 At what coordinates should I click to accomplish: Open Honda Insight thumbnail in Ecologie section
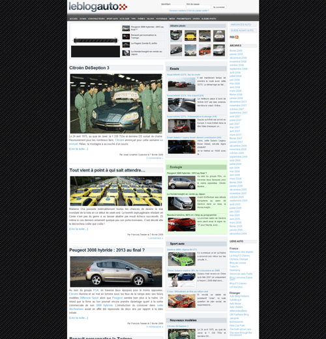point(182,203)
